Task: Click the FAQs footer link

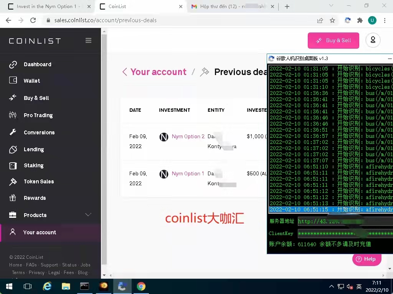Action: (31, 265)
